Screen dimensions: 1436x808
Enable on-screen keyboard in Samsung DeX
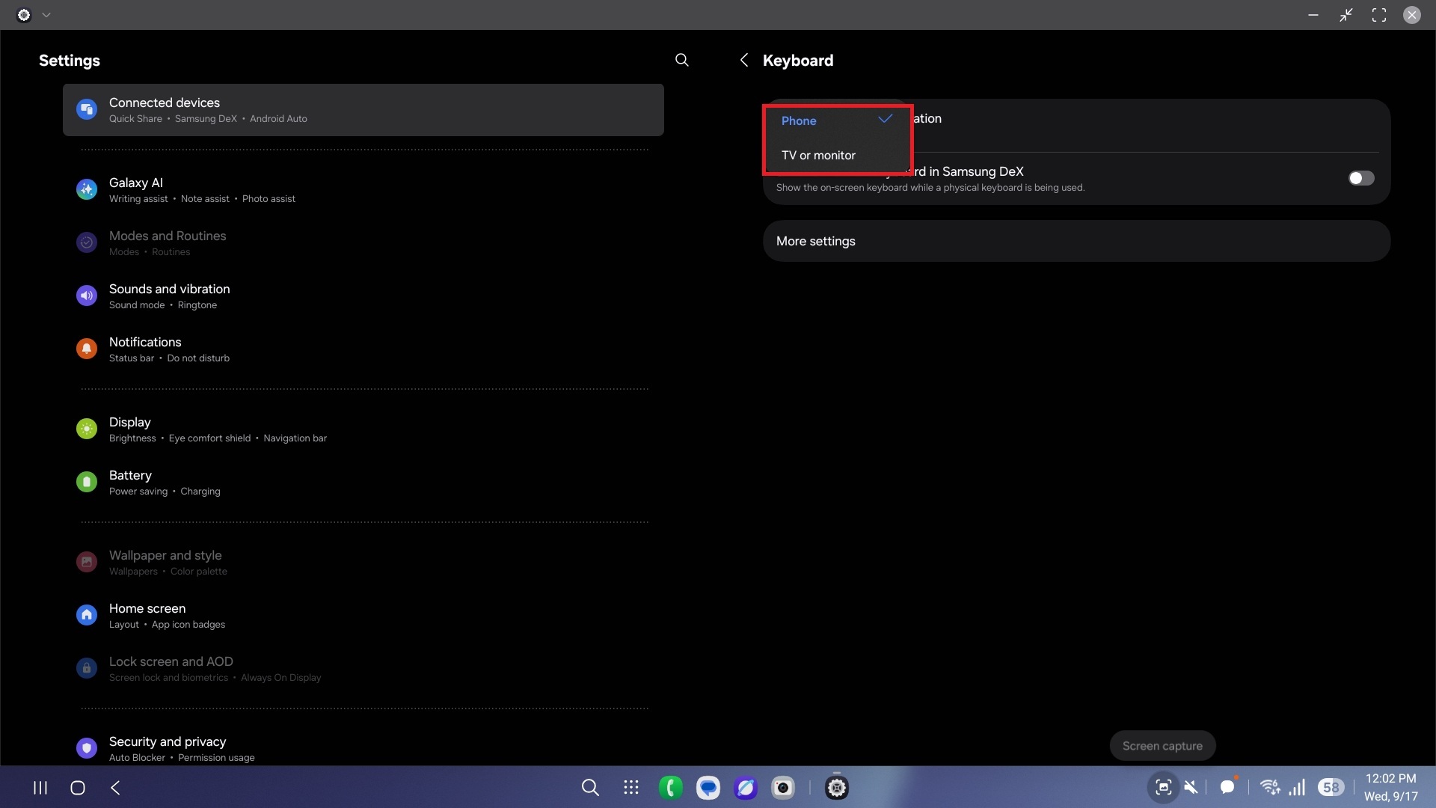(1360, 178)
